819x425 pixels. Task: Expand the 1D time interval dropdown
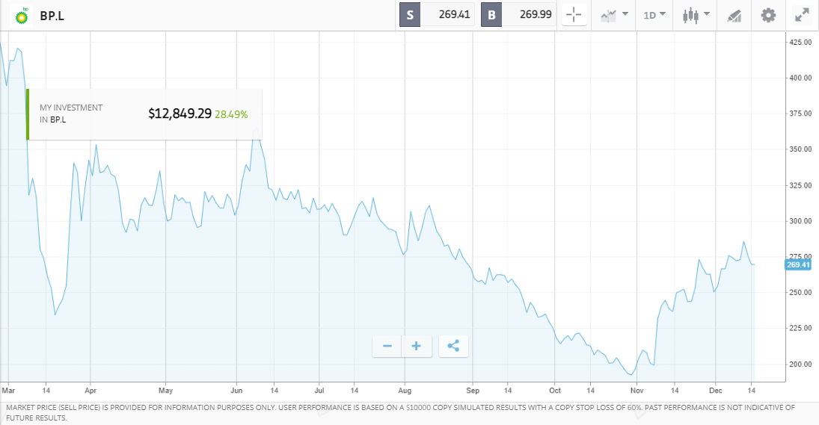[654, 15]
